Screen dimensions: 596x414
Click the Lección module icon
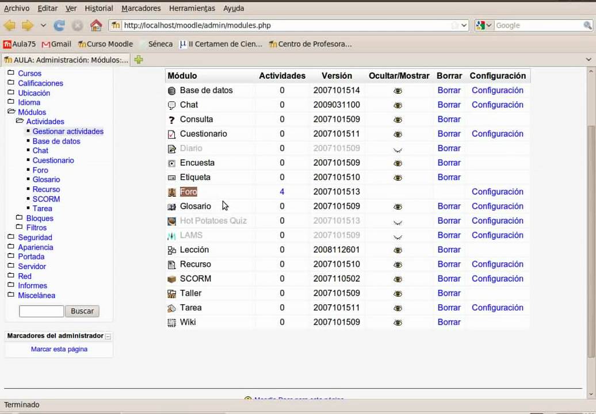click(x=172, y=250)
